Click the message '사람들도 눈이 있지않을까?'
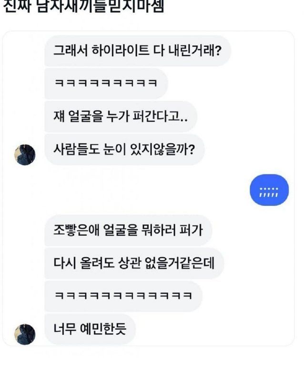 tap(124, 149)
